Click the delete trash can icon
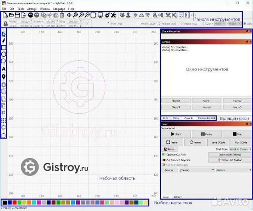The height and width of the screenshot is (211, 253). click(x=62, y=15)
